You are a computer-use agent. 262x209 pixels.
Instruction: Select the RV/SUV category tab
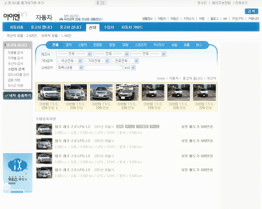coord(159,45)
